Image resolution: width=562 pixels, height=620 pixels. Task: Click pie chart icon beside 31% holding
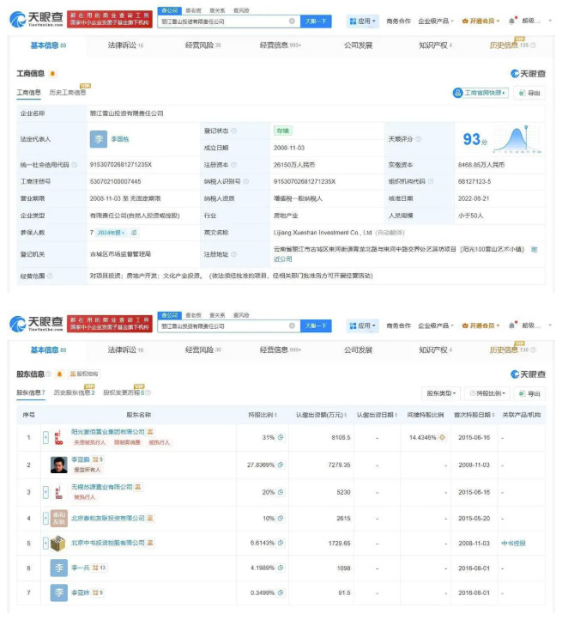(281, 437)
